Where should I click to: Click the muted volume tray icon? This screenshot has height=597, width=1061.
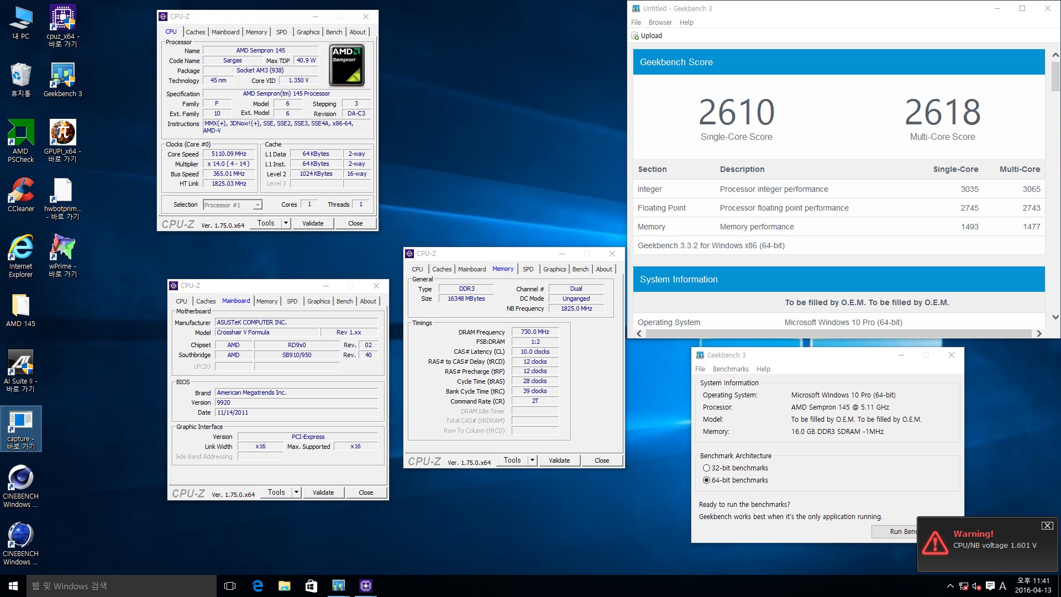click(976, 586)
